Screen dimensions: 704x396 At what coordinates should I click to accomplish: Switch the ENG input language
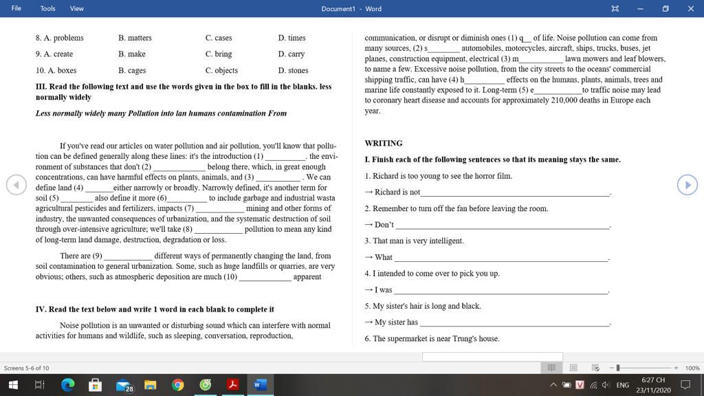(623, 385)
